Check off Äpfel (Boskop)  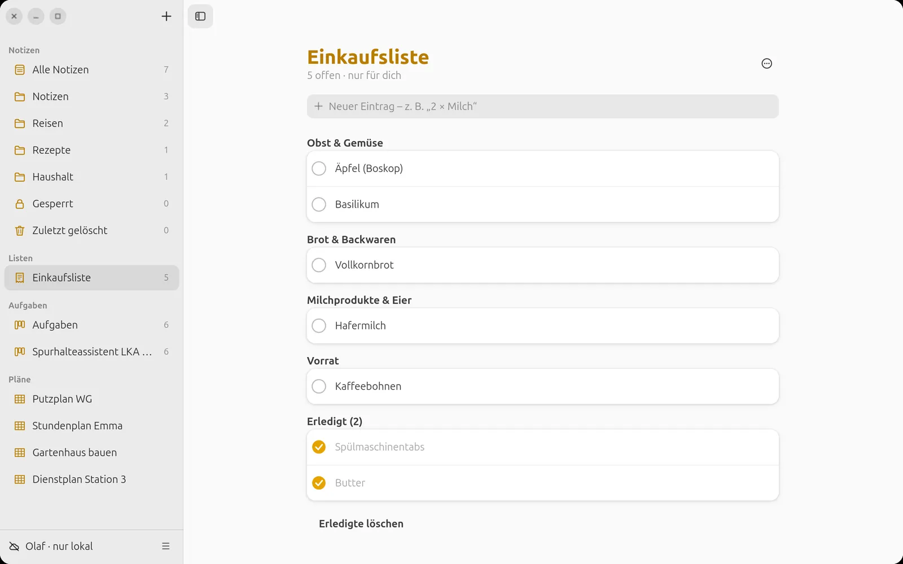click(x=319, y=169)
